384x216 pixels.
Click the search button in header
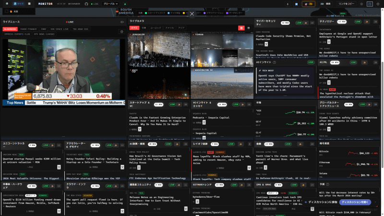(325, 4)
